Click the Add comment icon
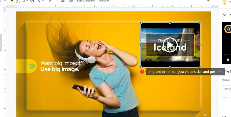Screen dimensions: 231x117 click(x=71, y=1)
